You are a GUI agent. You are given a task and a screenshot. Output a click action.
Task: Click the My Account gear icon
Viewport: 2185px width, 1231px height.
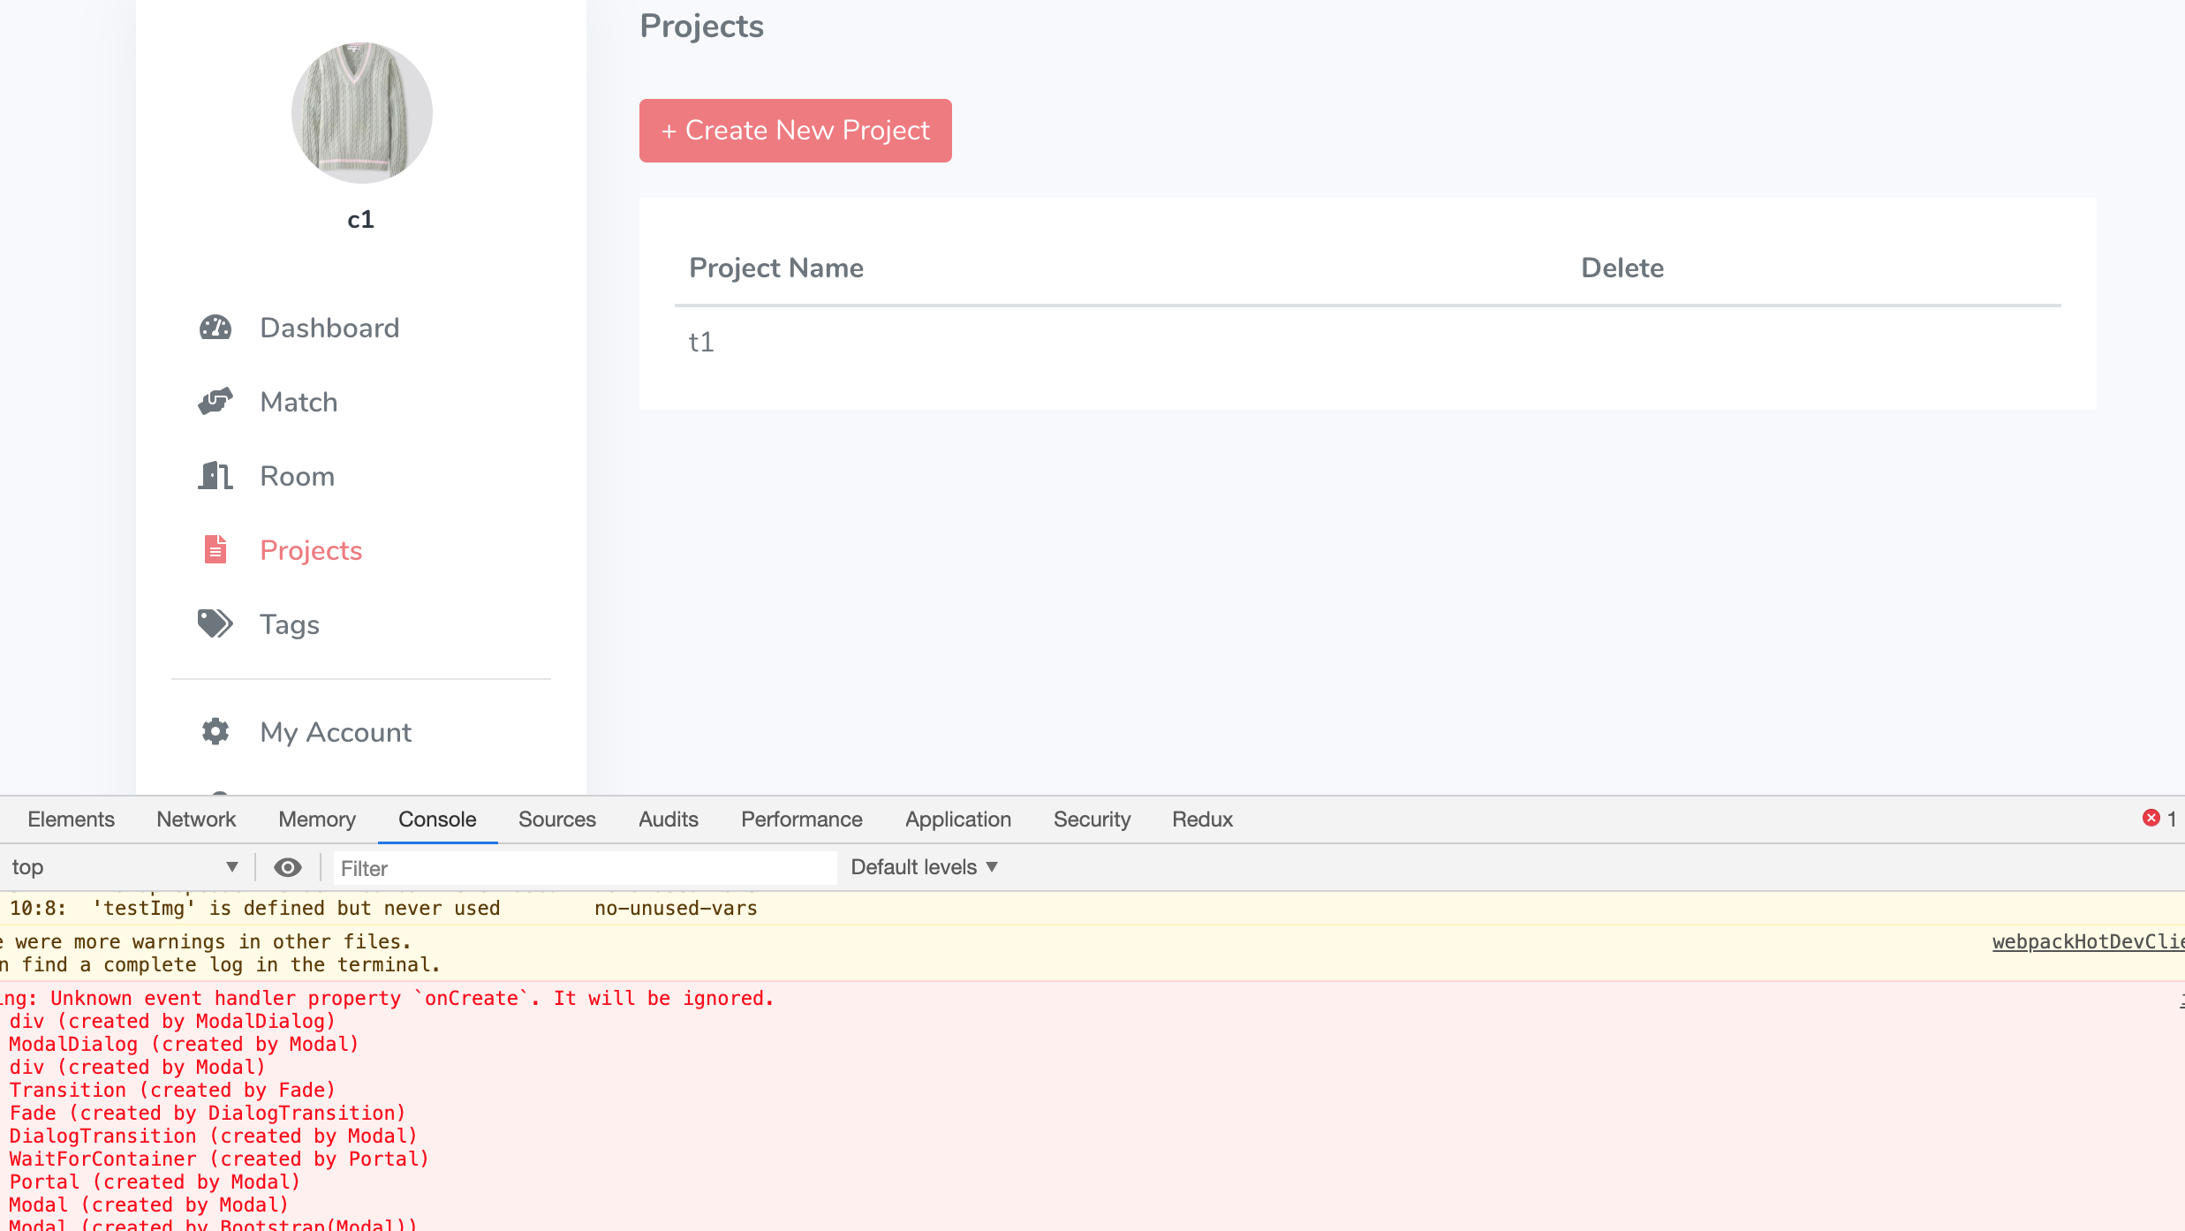[215, 731]
